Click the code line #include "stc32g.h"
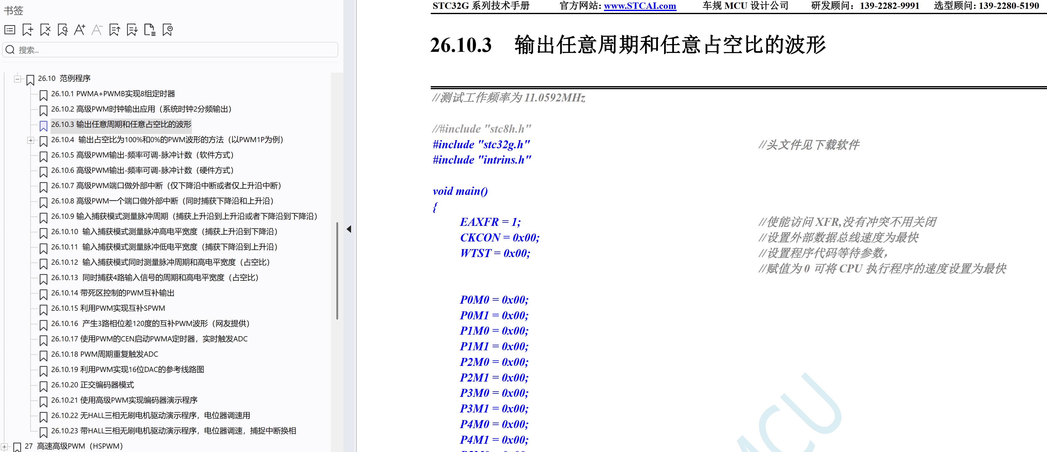1047x452 pixels. pos(481,145)
